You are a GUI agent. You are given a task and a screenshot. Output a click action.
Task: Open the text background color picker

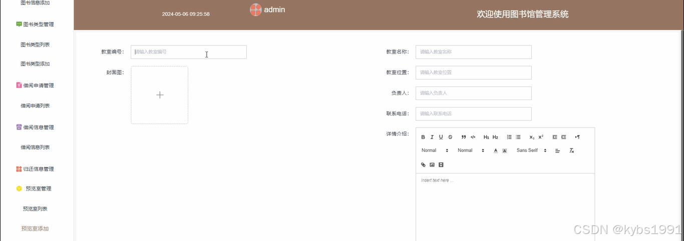tap(505, 150)
